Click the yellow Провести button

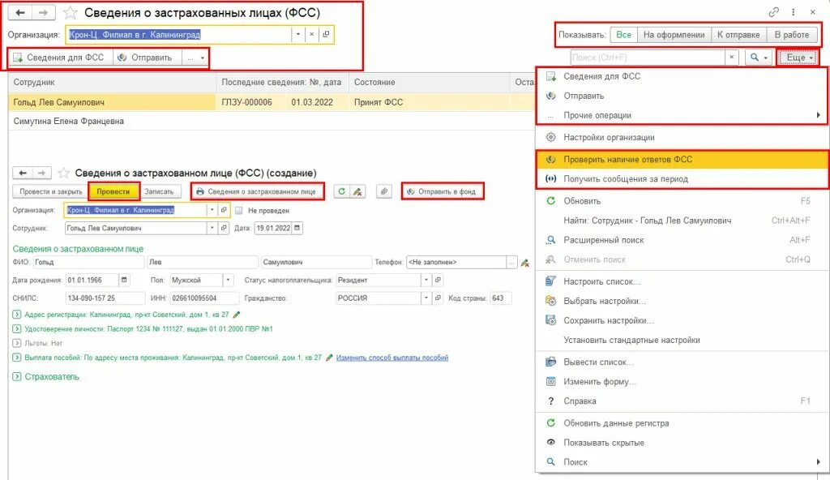coord(113,191)
